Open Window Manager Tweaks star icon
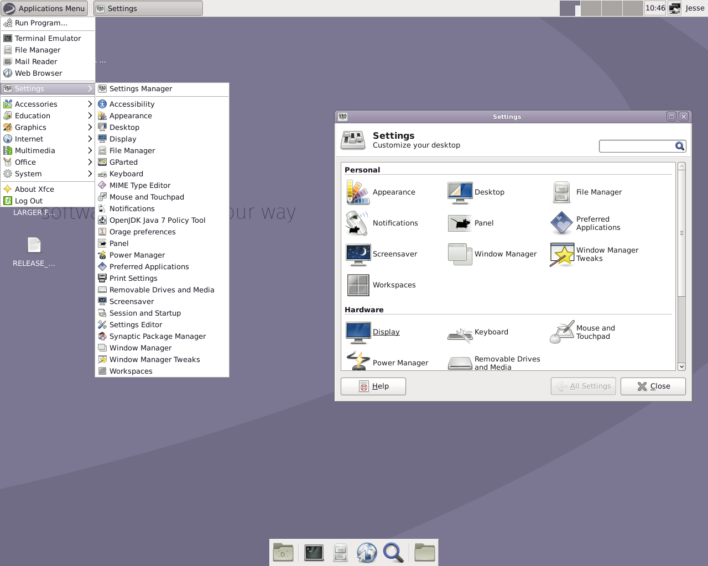 click(561, 254)
